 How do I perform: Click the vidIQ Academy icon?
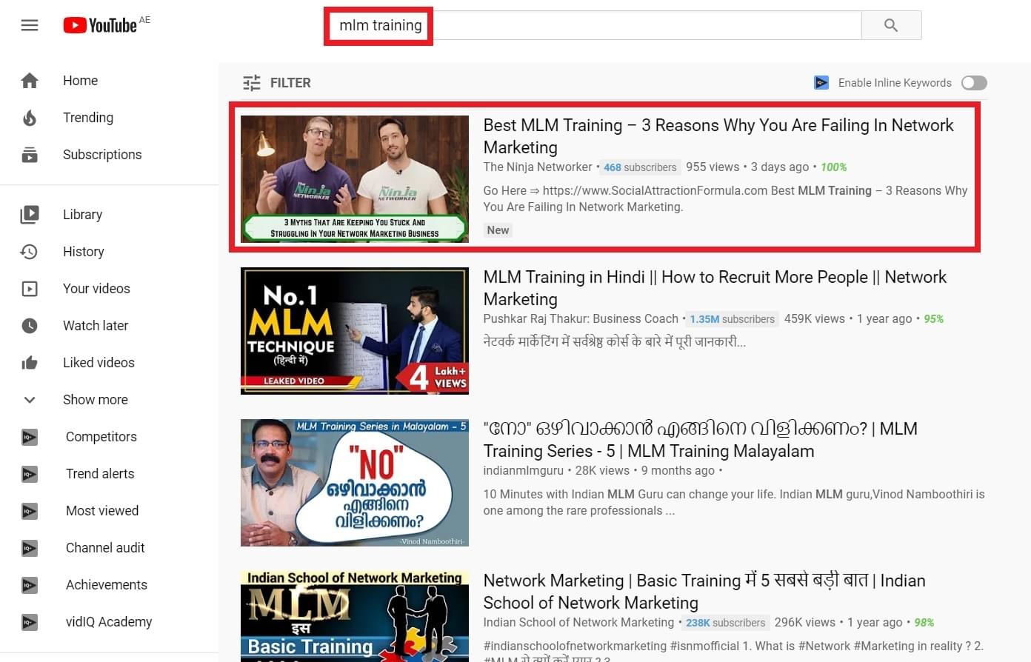point(30,622)
